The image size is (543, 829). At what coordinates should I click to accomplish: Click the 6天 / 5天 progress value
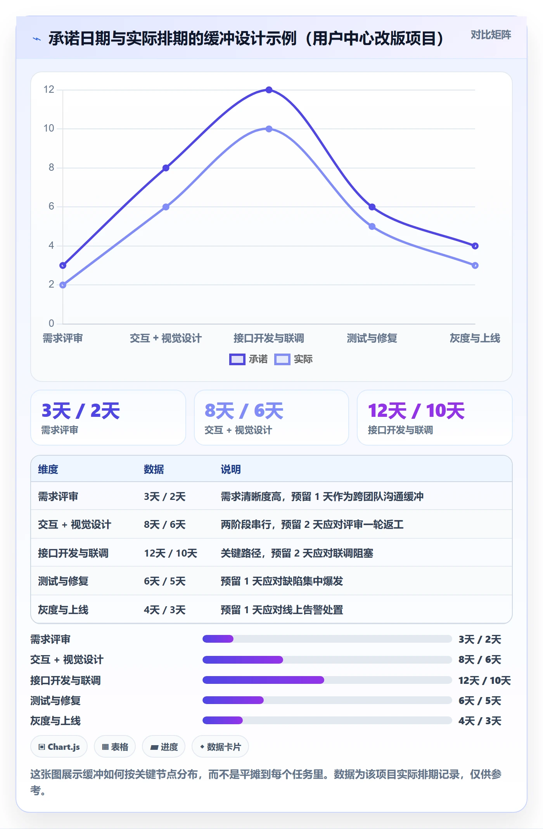pos(480,701)
